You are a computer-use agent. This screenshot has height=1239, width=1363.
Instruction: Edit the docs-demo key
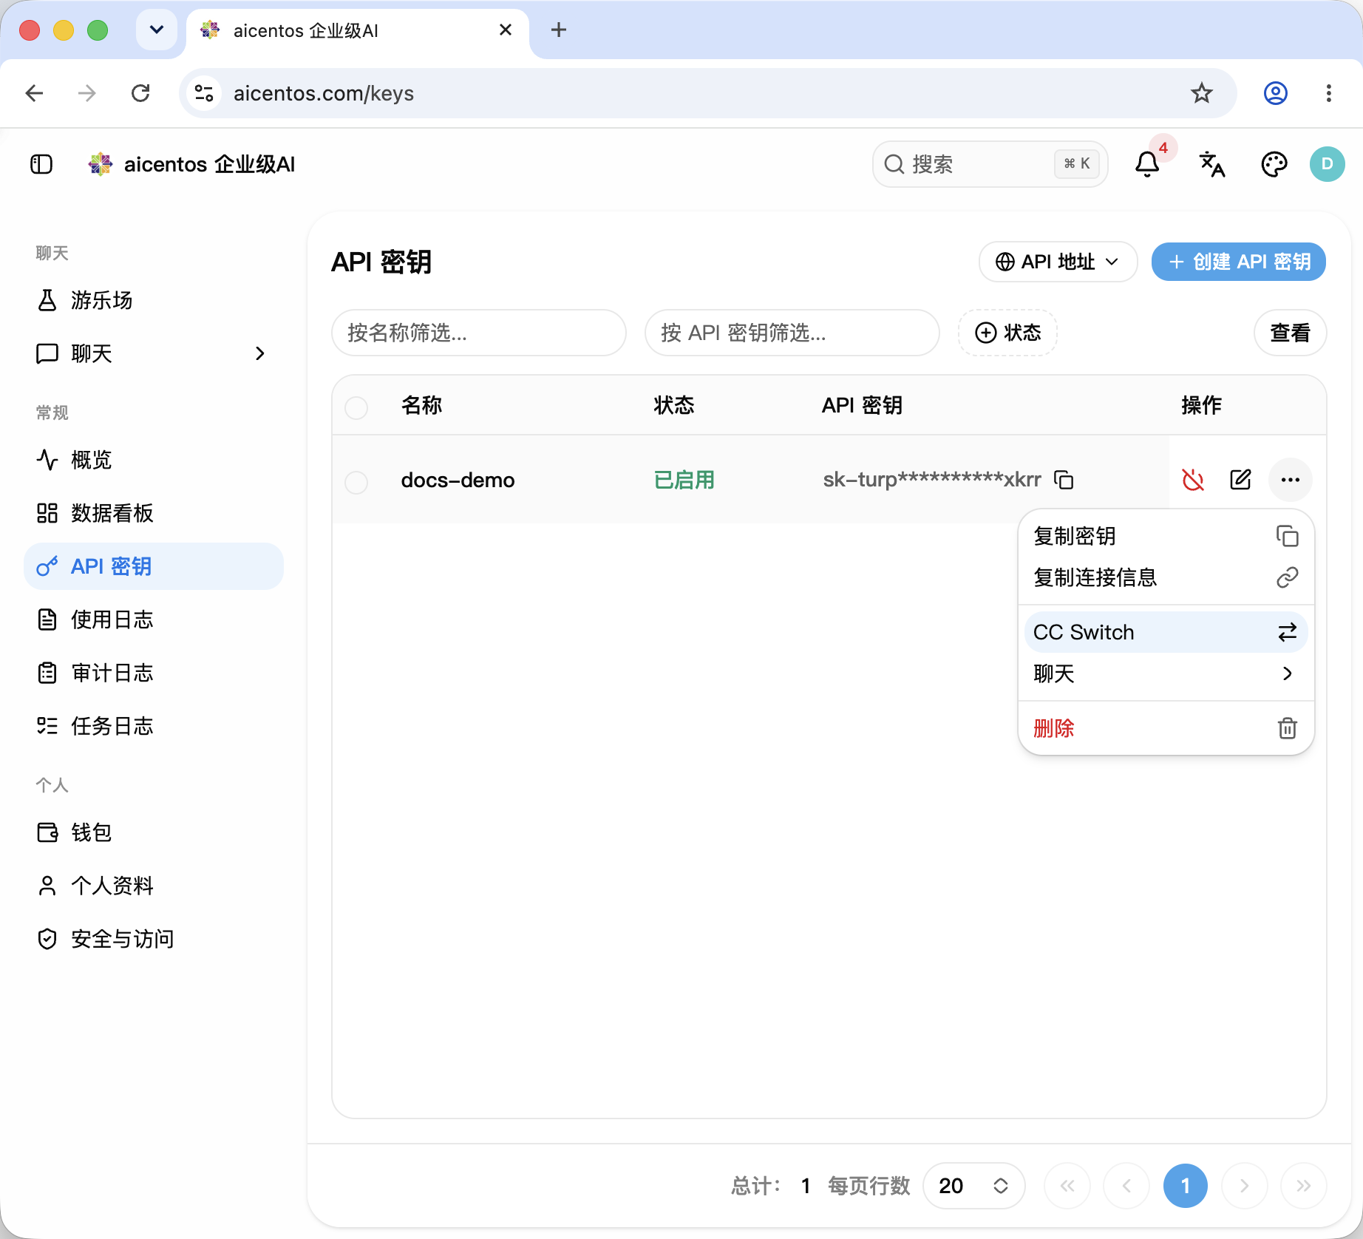[1240, 480]
